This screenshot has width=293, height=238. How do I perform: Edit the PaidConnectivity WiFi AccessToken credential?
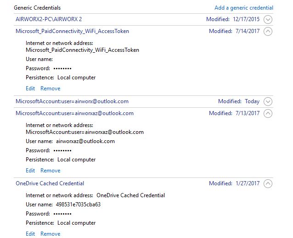click(x=30, y=89)
